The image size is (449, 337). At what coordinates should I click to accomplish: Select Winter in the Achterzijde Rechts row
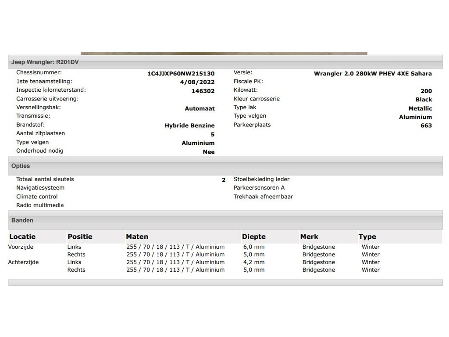pyautogui.click(x=371, y=270)
